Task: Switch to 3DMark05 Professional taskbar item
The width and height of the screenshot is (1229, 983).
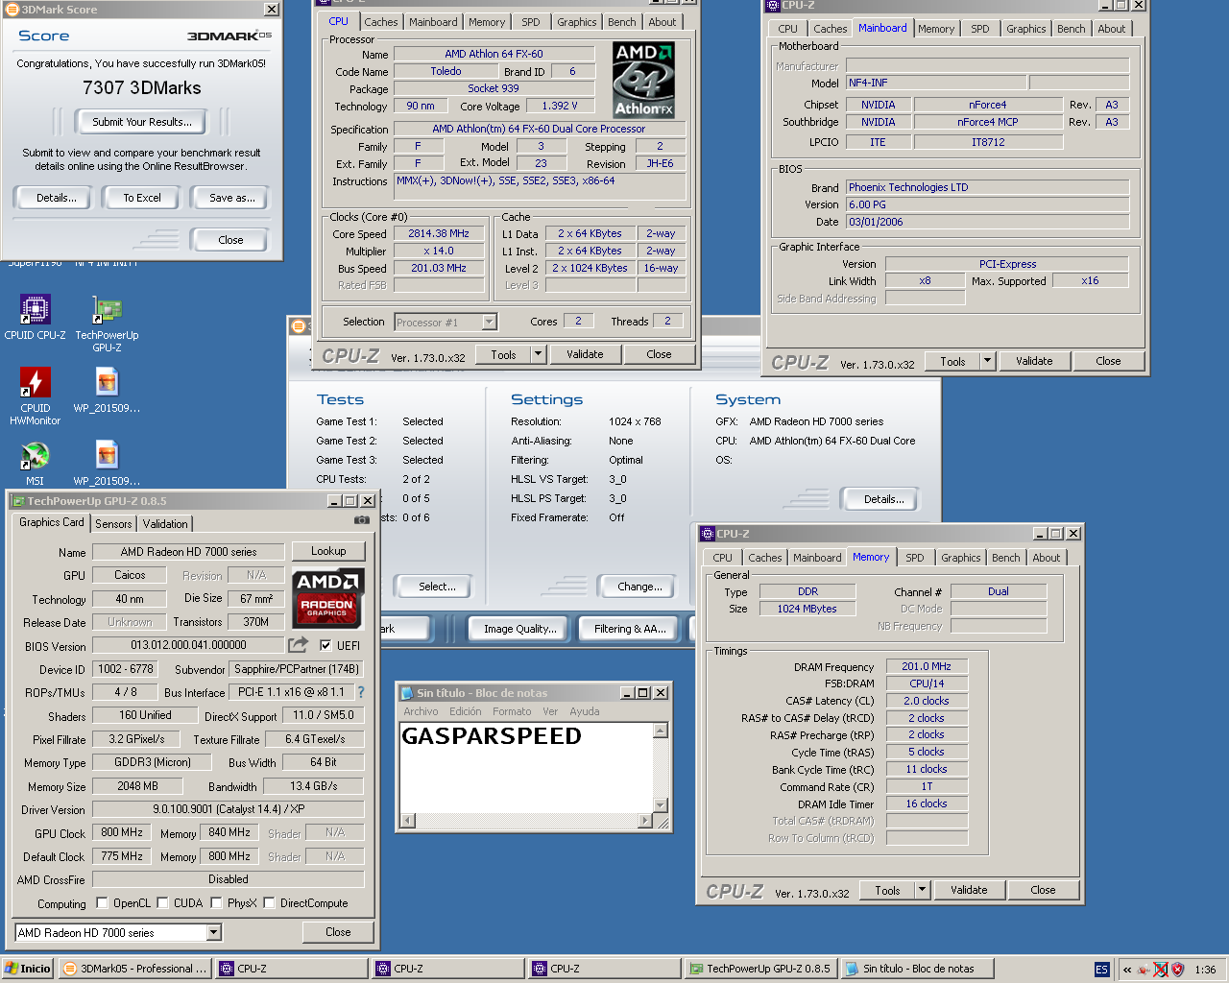Action: point(134,969)
